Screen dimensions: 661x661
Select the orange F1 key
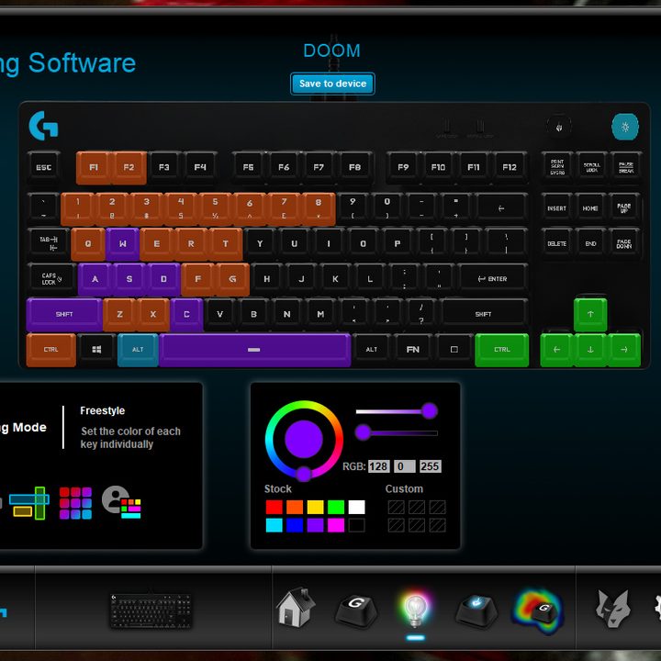[94, 167]
